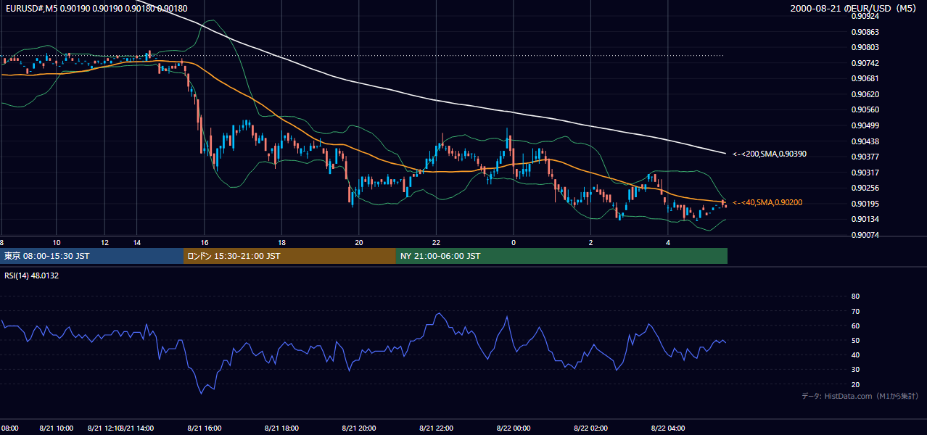The width and height of the screenshot is (927, 435).
Task: Click price axis value 0.90317
Action: pyautogui.click(x=864, y=173)
